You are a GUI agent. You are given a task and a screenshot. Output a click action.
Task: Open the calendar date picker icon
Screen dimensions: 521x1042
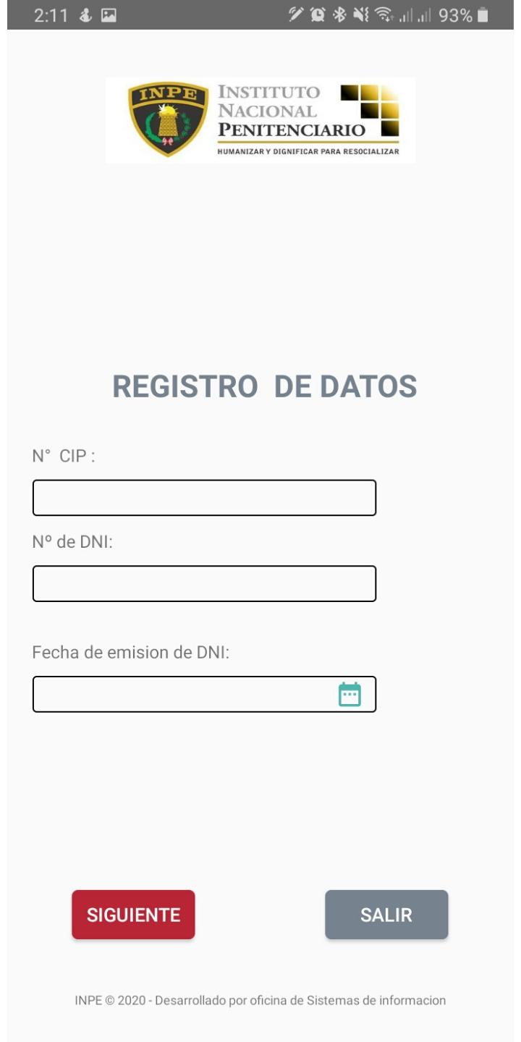(x=350, y=695)
